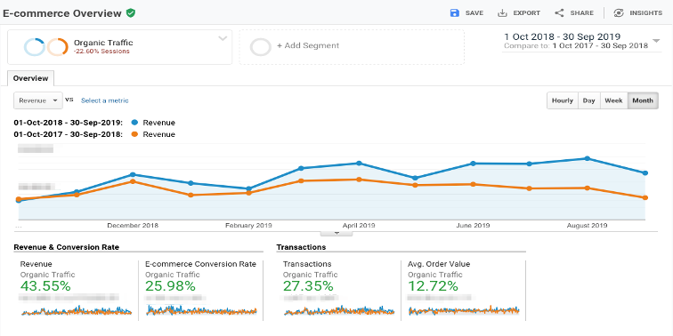Click the blue Revenue legend dot
673x336 pixels.
click(x=135, y=123)
